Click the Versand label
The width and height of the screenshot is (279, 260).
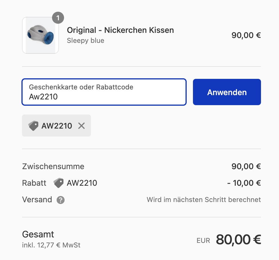(37, 199)
